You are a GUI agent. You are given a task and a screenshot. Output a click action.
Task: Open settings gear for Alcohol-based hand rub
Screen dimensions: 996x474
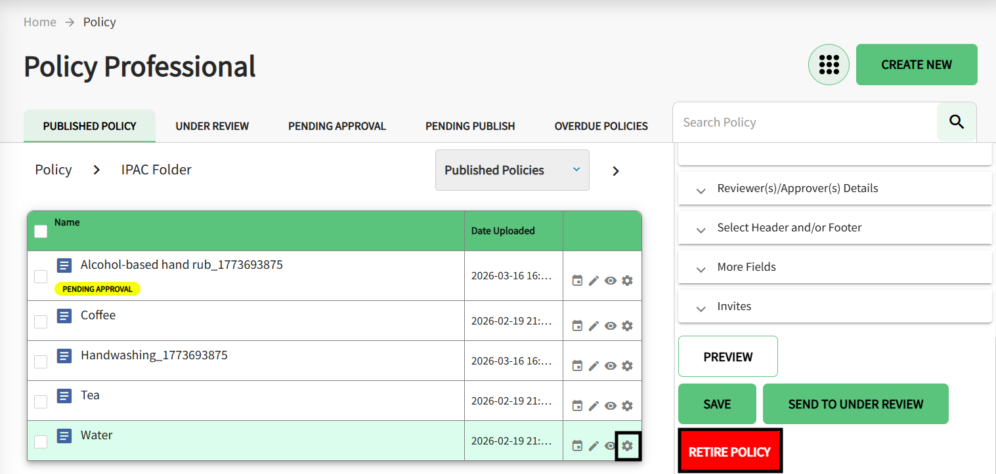(627, 280)
